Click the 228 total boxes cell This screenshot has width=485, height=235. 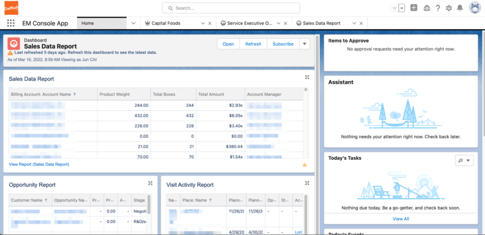pos(173,126)
